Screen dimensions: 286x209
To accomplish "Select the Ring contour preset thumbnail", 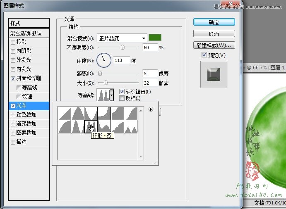I will (77, 126).
